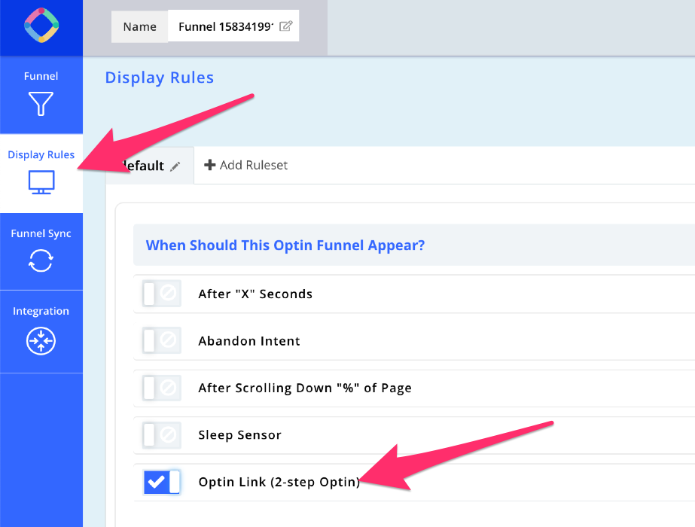695x527 pixels.
Task: Enable the After "X" Seconds toggle
Action: (x=161, y=294)
